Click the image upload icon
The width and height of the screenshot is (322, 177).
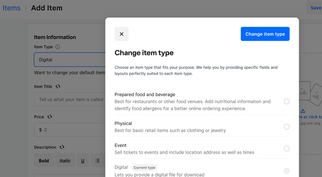pyautogui.click(x=303, y=111)
